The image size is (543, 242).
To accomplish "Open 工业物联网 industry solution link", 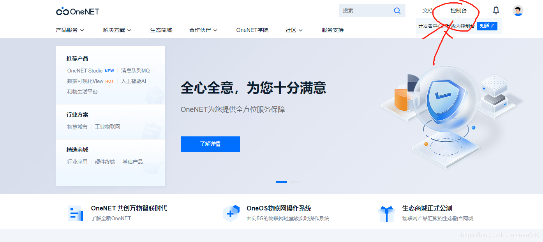I will point(108,127).
